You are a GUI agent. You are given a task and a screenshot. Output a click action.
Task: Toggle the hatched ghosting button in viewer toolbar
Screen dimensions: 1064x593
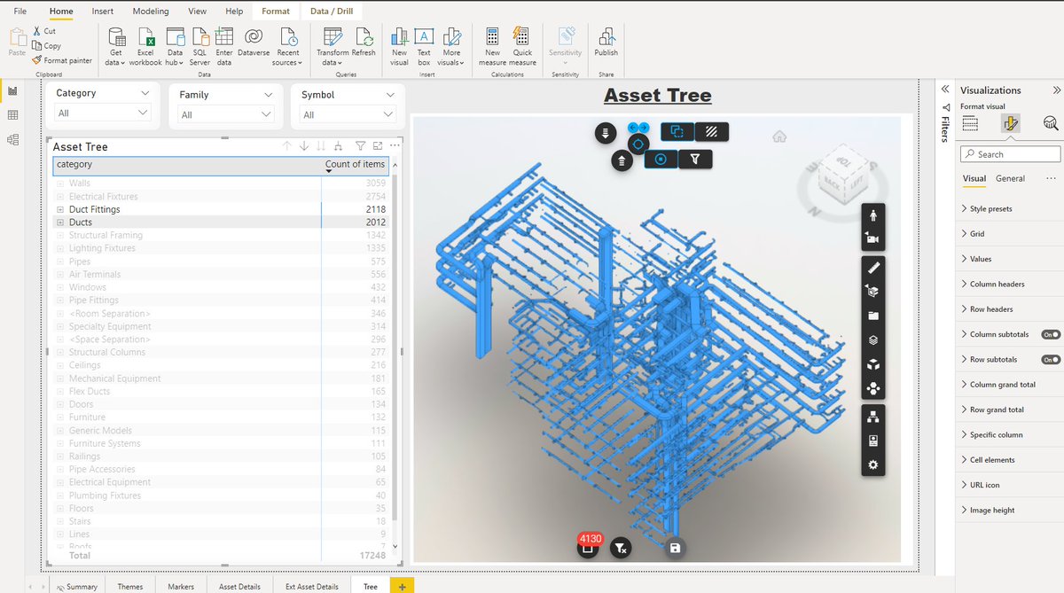coord(712,132)
